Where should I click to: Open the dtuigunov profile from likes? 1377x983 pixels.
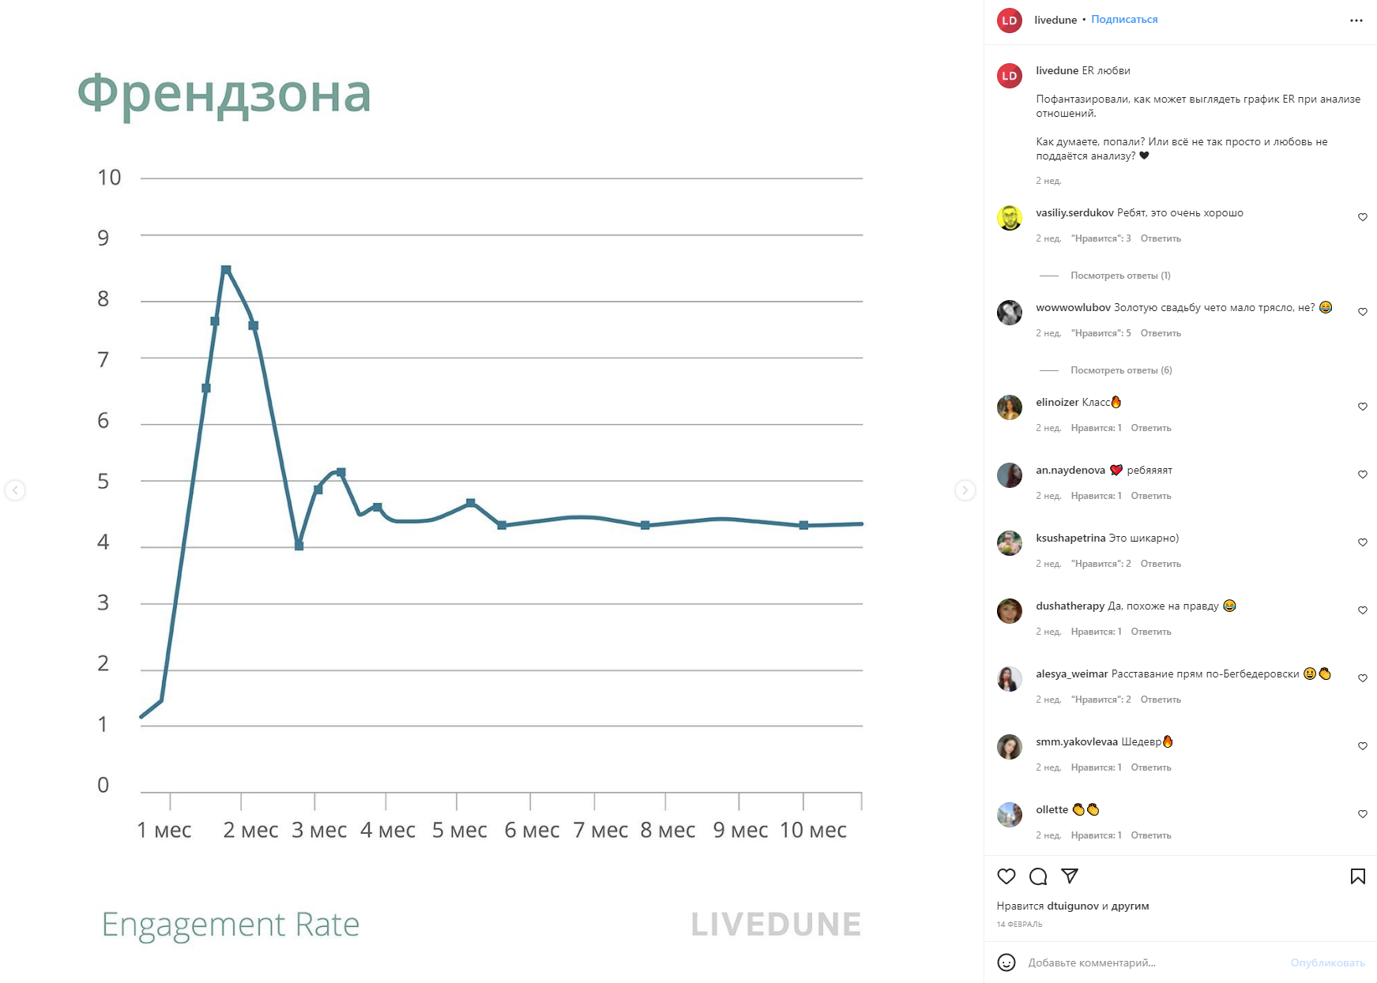click(1072, 906)
